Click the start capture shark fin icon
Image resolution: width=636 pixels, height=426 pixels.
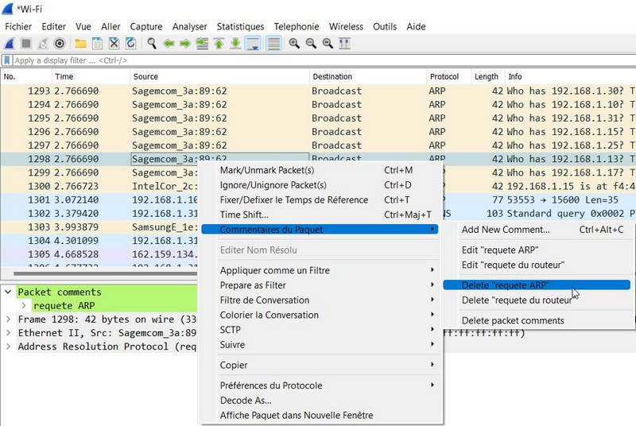(10, 43)
